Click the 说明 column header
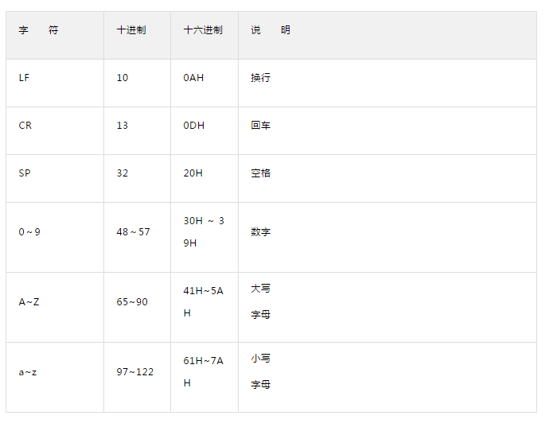Image resolution: width=545 pixels, height=423 pixels. [x=271, y=30]
